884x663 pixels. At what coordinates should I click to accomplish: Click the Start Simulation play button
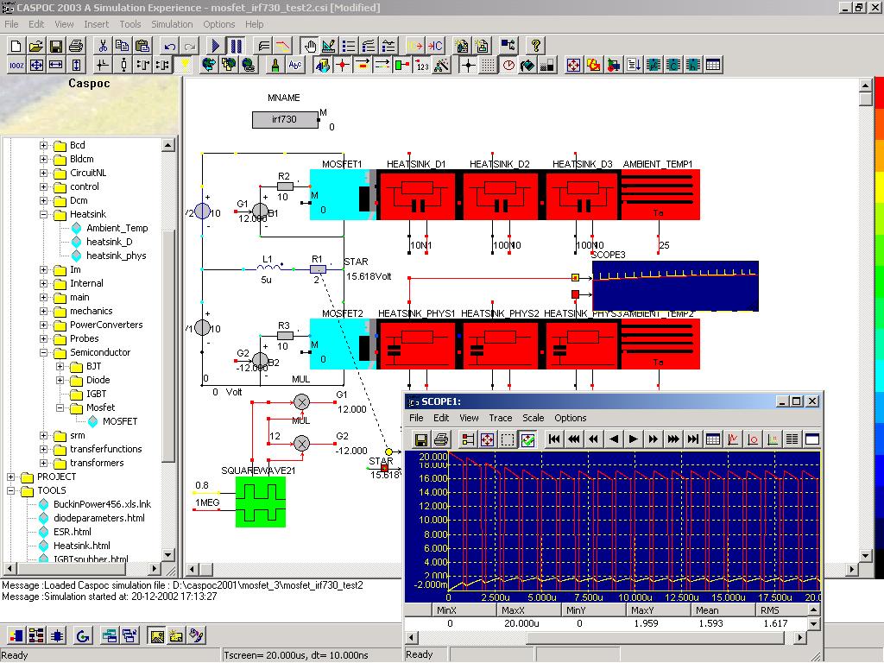coord(216,46)
